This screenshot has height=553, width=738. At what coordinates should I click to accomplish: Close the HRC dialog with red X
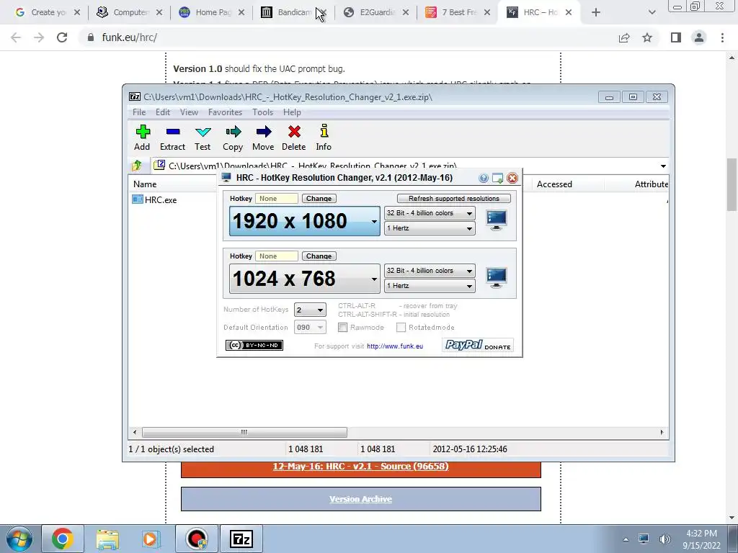coord(512,178)
